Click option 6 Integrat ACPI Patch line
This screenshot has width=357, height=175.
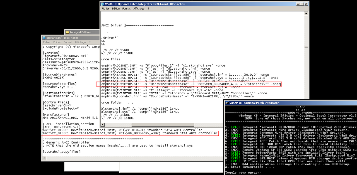click(291, 141)
